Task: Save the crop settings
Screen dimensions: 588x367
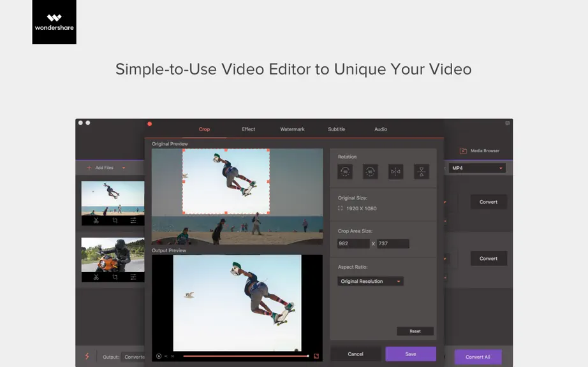Action: click(x=411, y=354)
